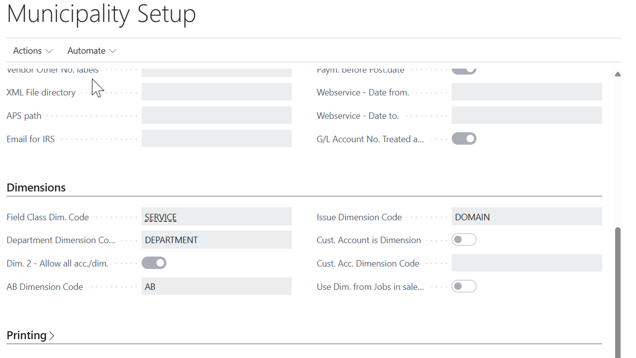This screenshot has height=358, width=636.
Task: Click the XML File directory field
Action: 216,92
